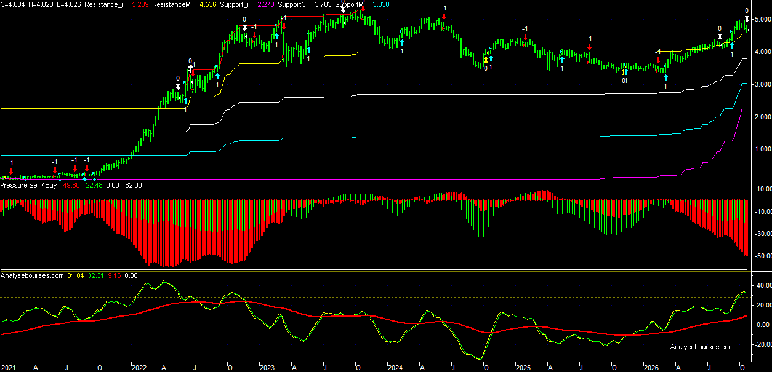Screen dimensions: 772x372
Task: Click the magenta 2.278 support value
Action: click(x=265, y=4)
